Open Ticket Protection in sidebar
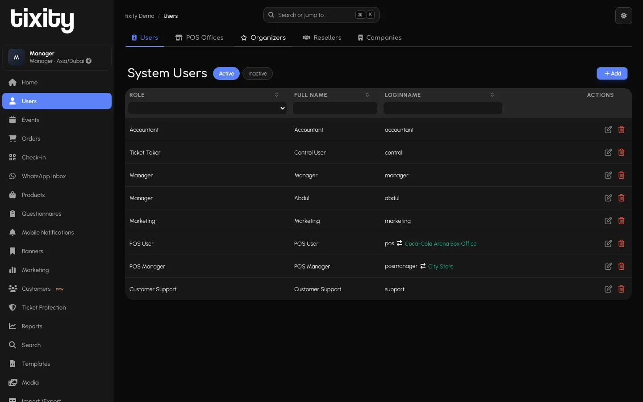 [x=57, y=307]
